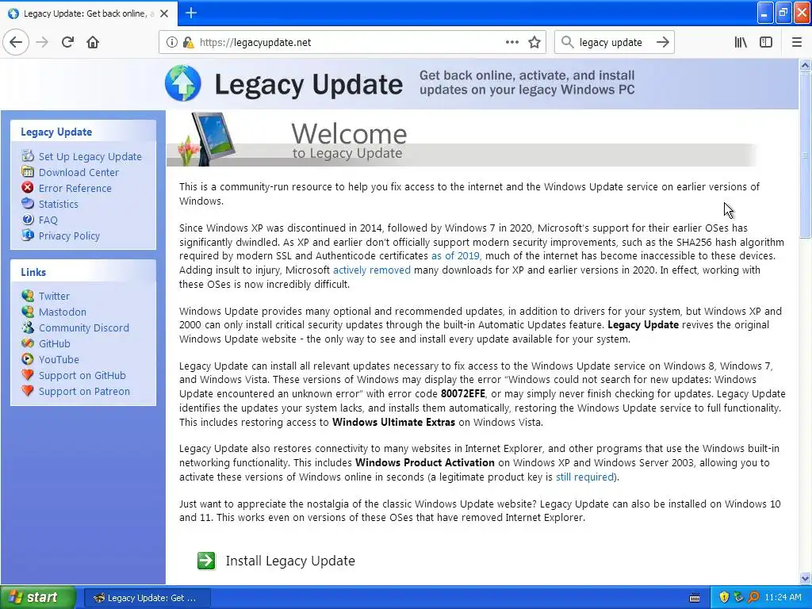Image resolution: width=812 pixels, height=609 pixels.
Task: Bookmark this page with the star icon
Action: click(x=534, y=43)
